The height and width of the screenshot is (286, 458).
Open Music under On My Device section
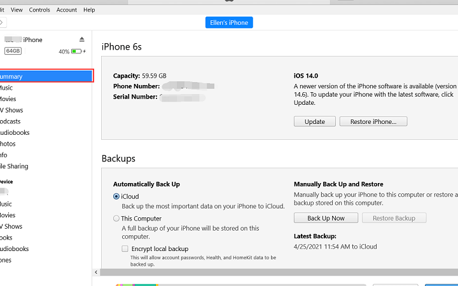point(6,204)
